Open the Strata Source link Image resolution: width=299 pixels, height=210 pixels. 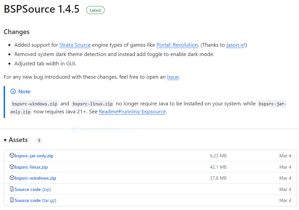point(75,45)
